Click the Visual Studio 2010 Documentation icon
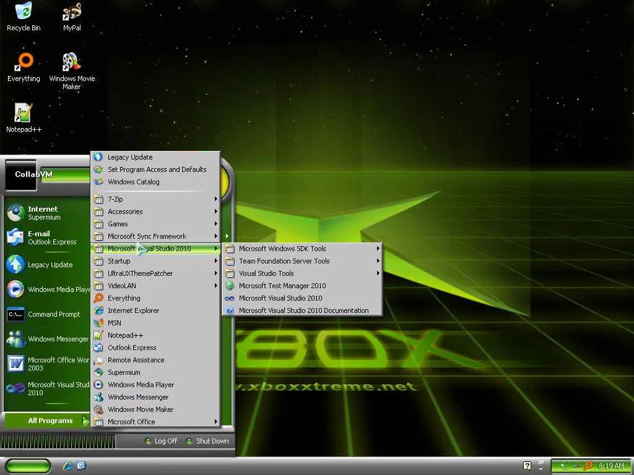The width and height of the screenshot is (634, 475). [230, 310]
